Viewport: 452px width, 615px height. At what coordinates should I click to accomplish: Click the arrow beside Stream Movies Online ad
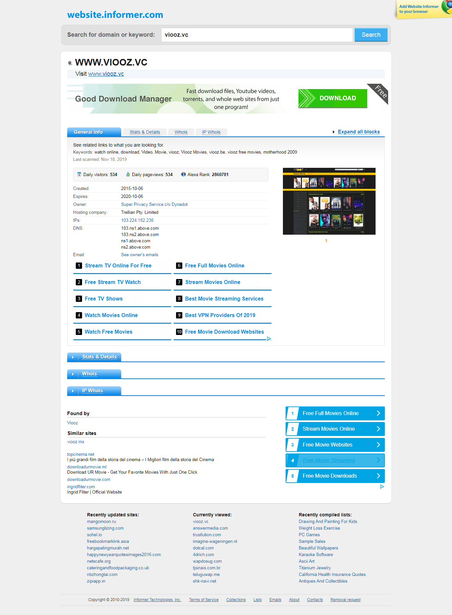click(379, 429)
